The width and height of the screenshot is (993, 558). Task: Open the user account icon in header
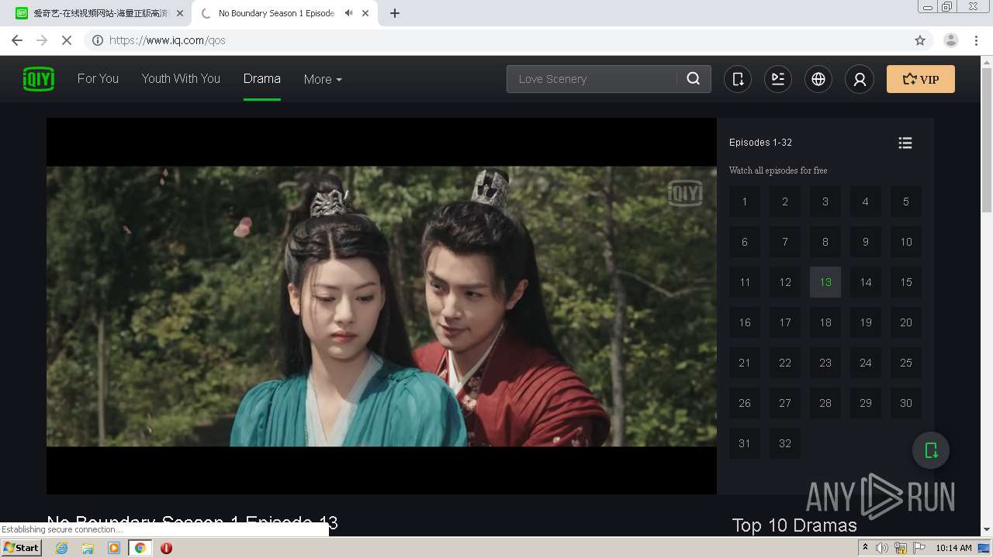point(860,79)
